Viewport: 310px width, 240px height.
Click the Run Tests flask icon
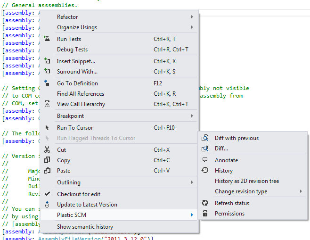pyautogui.click(x=47, y=39)
